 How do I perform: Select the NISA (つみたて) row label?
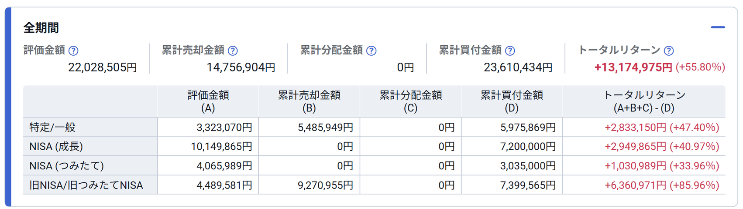[66, 166]
